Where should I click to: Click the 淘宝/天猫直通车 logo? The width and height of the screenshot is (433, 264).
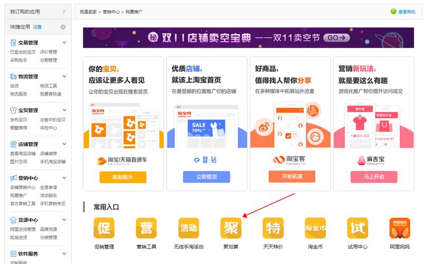pyautogui.click(x=122, y=161)
